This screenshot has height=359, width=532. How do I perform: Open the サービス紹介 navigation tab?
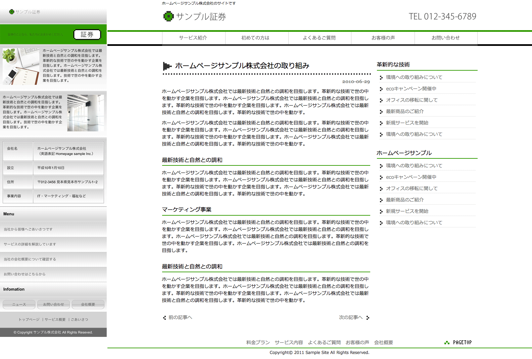(193, 38)
